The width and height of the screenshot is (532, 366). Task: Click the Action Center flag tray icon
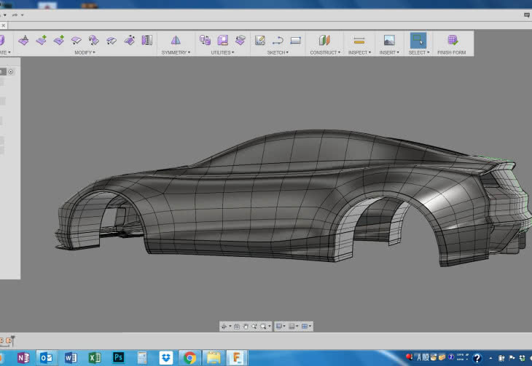[512, 358]
